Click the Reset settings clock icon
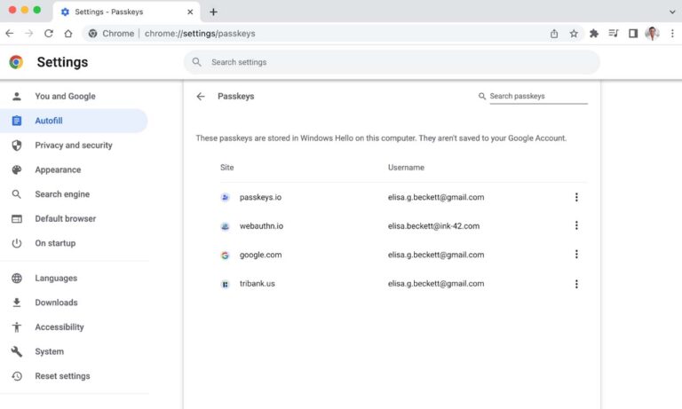 (x=17, y=376)
